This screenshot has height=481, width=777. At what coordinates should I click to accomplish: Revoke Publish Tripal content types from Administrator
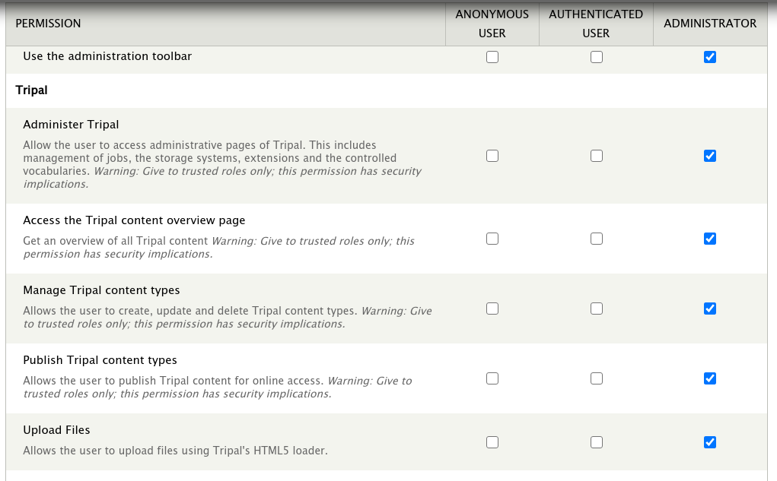[709, 378]
